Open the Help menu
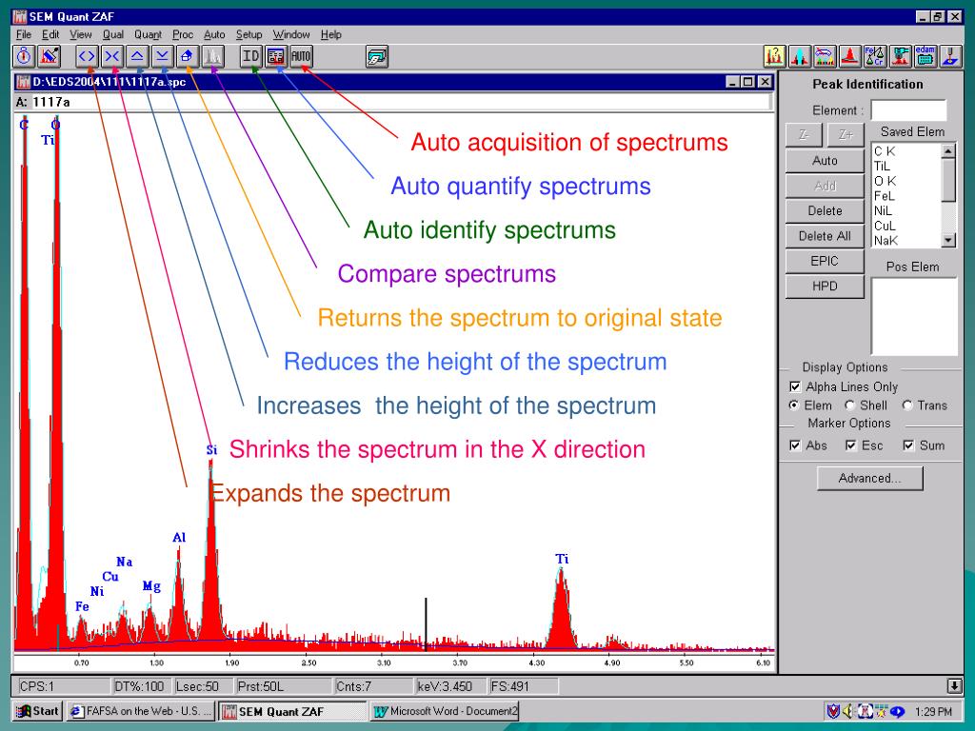Image resolution: width=975 pixels, height=731 pixels. coord(331,35)
